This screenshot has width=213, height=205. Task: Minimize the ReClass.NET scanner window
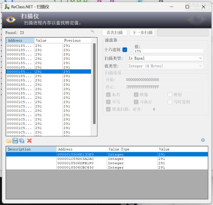(172, 7)
